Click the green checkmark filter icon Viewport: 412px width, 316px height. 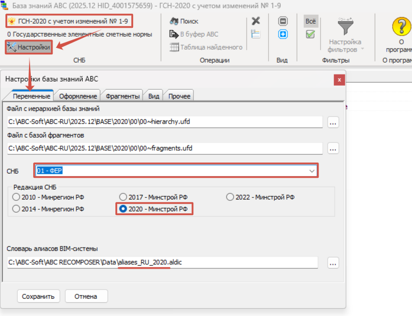click(x=310, y=34)
